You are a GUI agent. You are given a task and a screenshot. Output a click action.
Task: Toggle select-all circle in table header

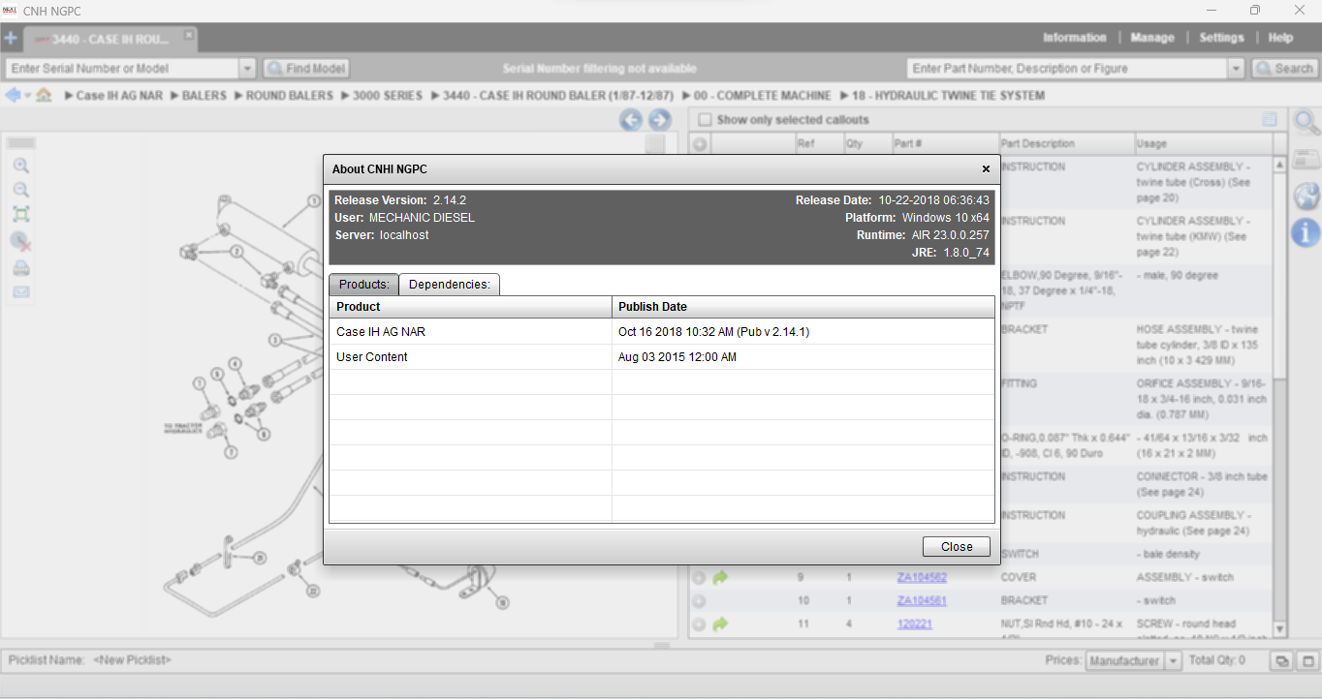pyautogui.click(x=700, y=144)
